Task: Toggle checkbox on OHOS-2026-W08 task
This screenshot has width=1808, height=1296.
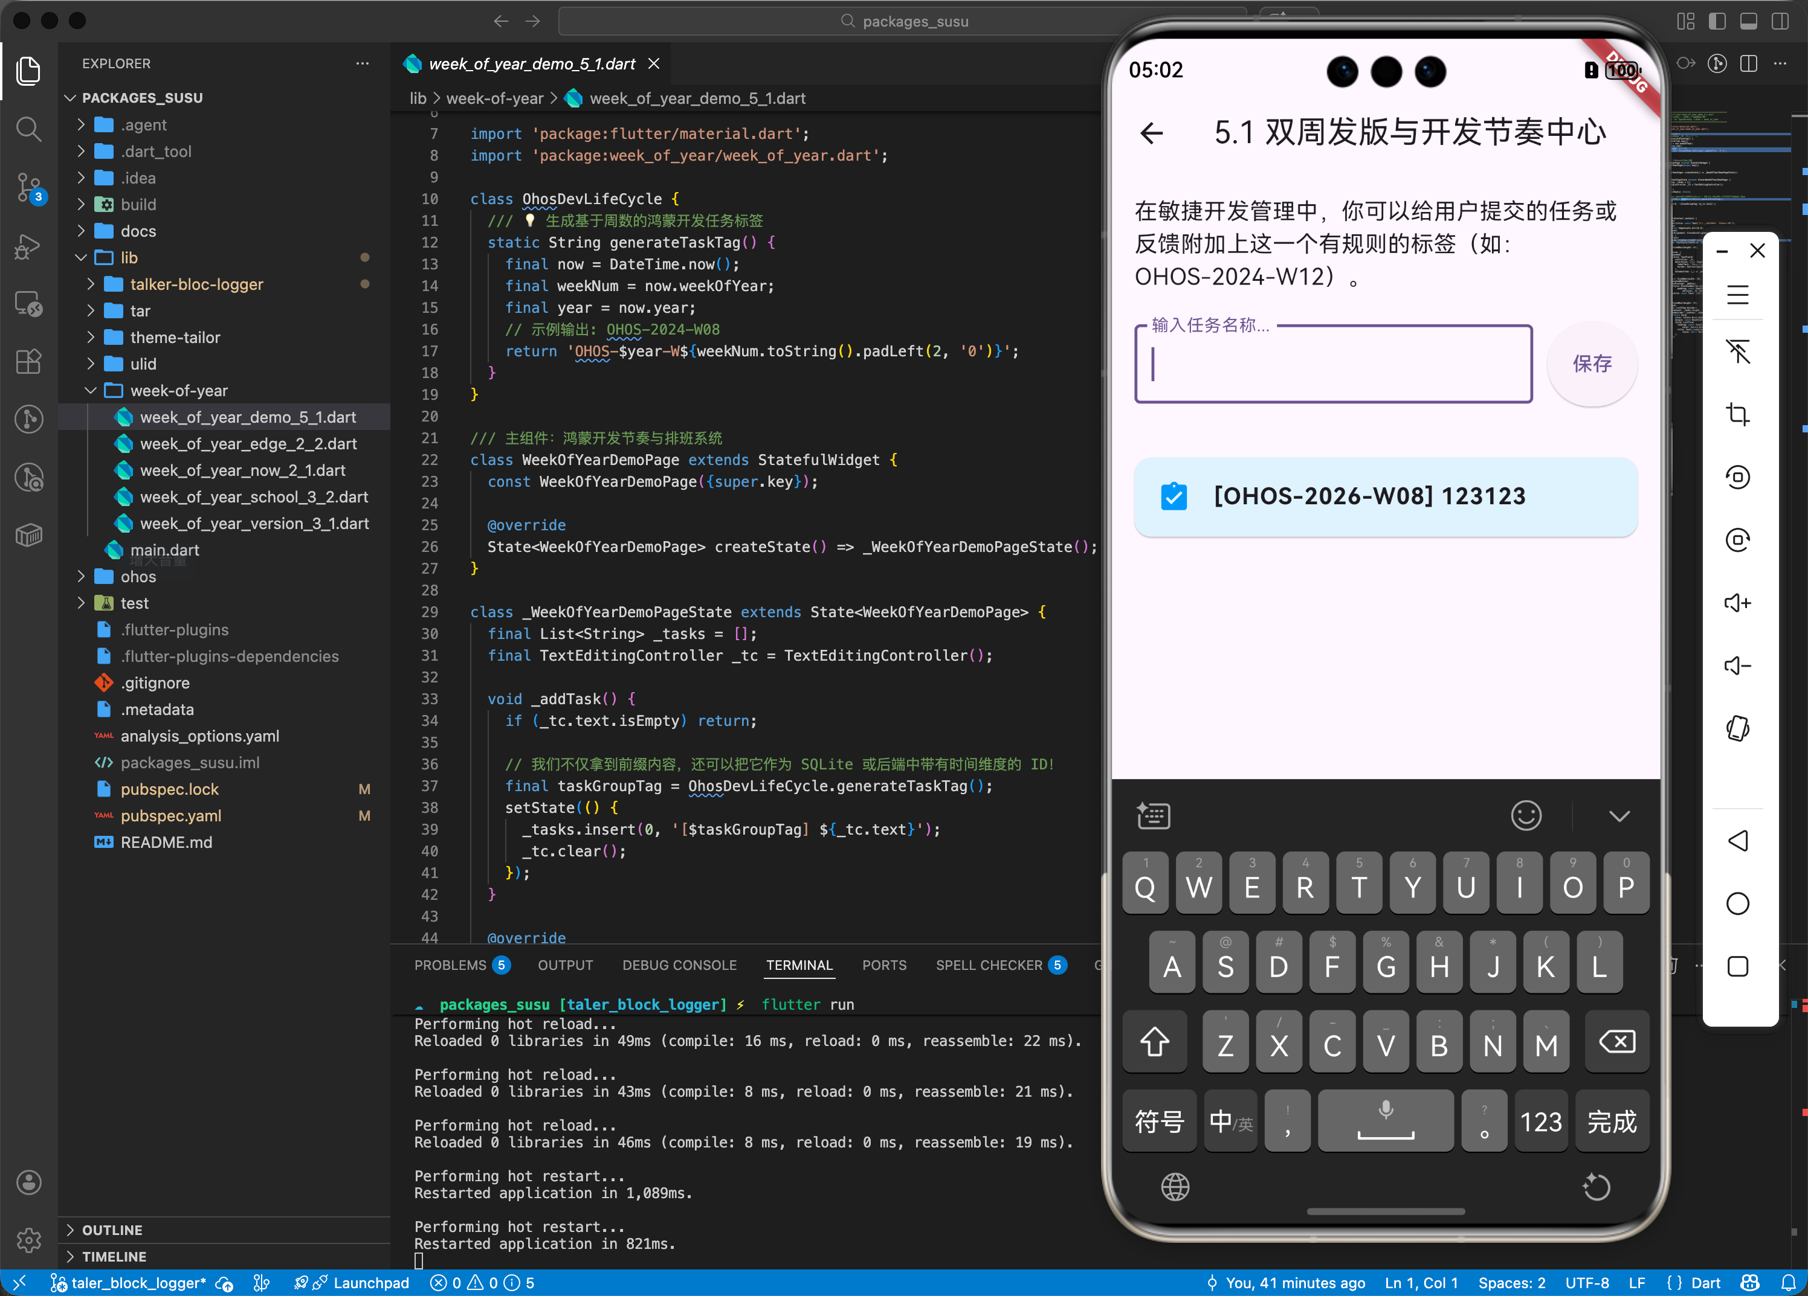Action: 1174,496
